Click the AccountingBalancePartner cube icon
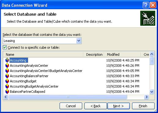Screen dimensions: 158x113 click(7, 76)
